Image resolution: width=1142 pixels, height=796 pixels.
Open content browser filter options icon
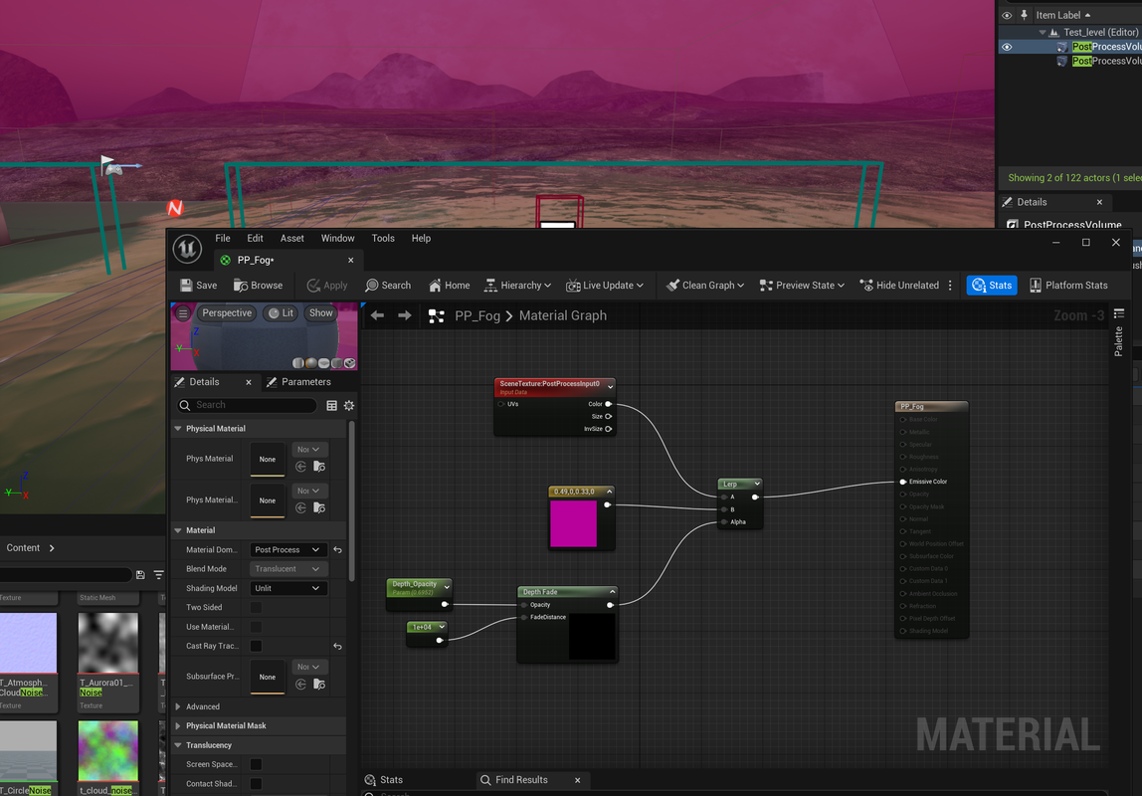pyautogui.click(x=159, y=575)
